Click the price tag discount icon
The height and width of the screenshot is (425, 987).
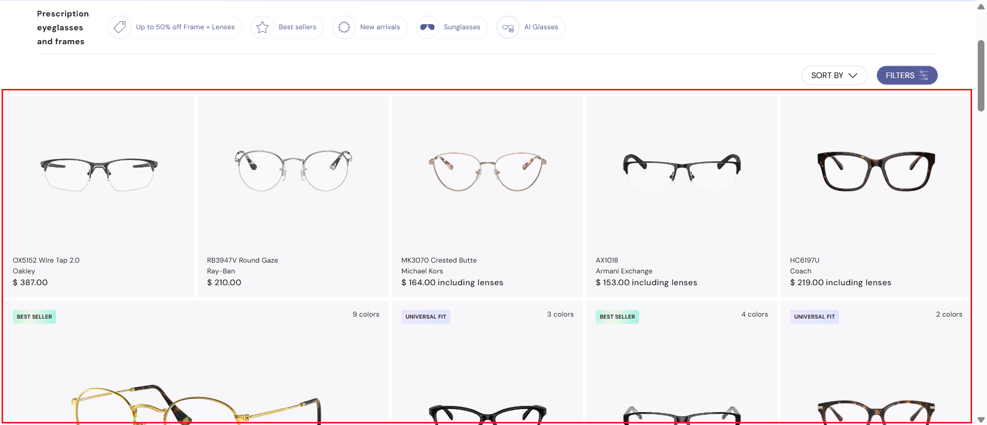coord(120,27)
